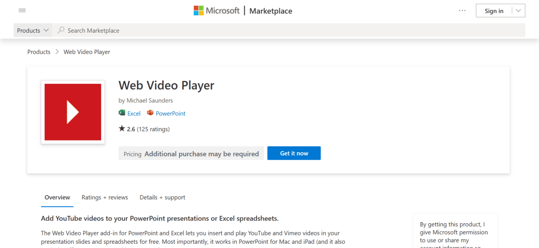Click the red Web Video Player logo

coord(73,112)
